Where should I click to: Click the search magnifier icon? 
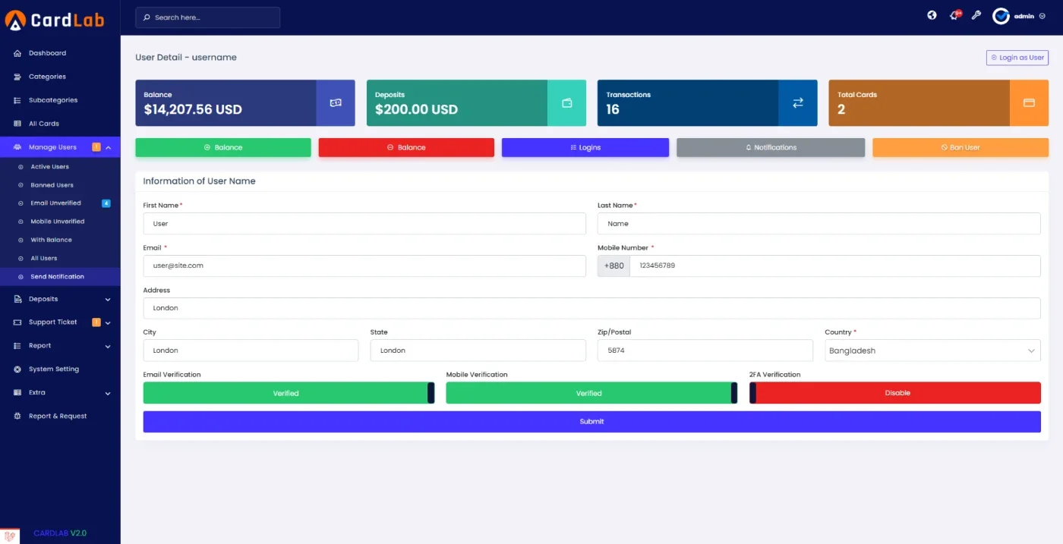(147, 17)
